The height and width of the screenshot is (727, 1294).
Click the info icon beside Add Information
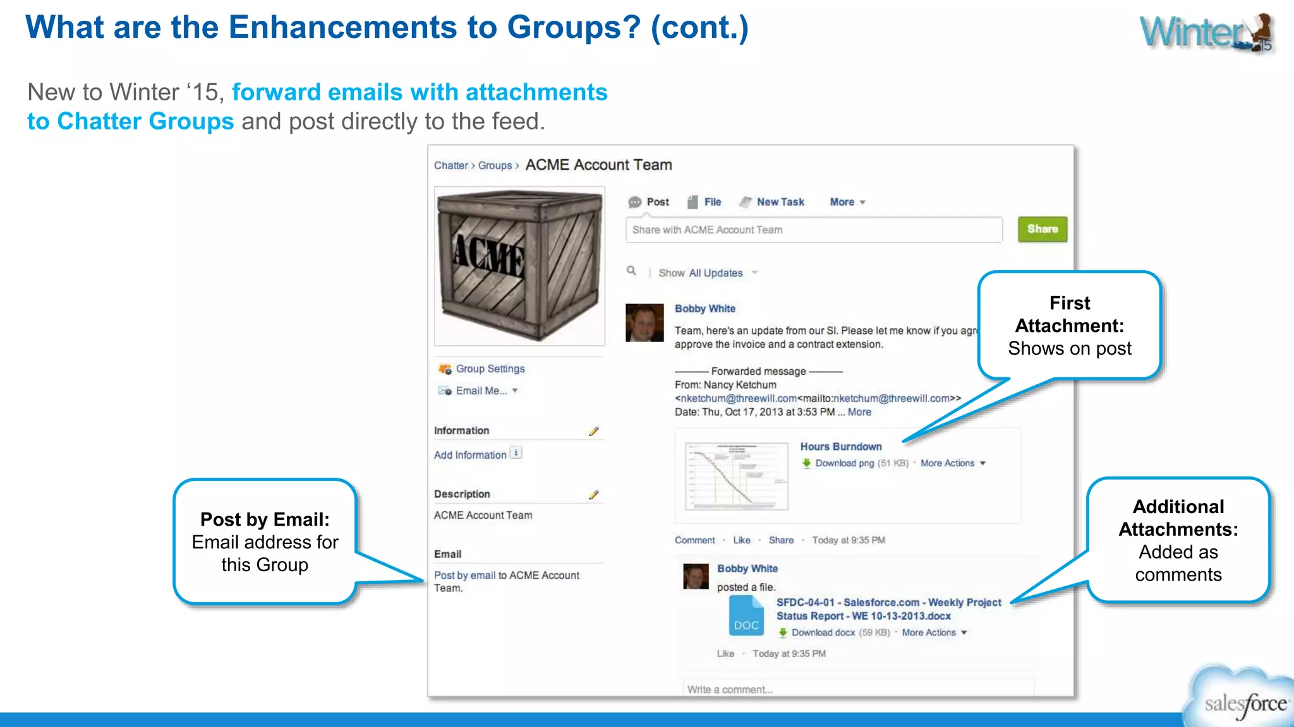[x=516, y=453]
